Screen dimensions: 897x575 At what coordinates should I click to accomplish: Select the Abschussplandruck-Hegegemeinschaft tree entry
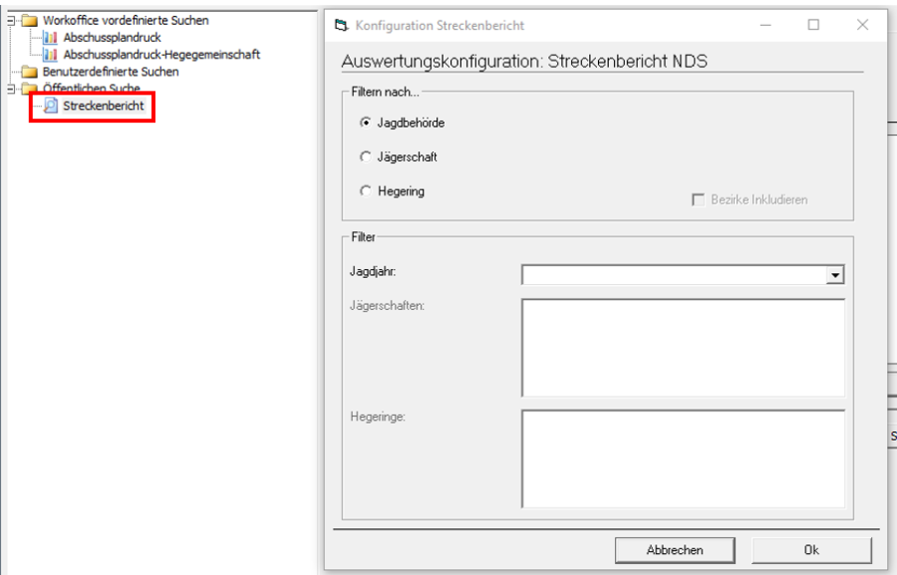tap(161, 55)
